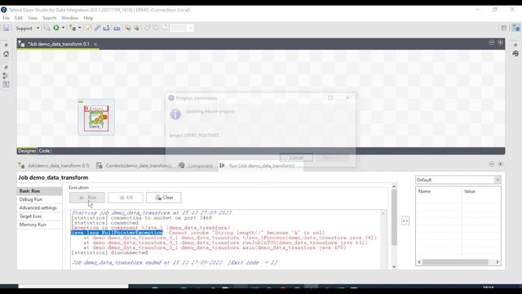Click the right arrow of the context table scrollbar

pos(498,262)
